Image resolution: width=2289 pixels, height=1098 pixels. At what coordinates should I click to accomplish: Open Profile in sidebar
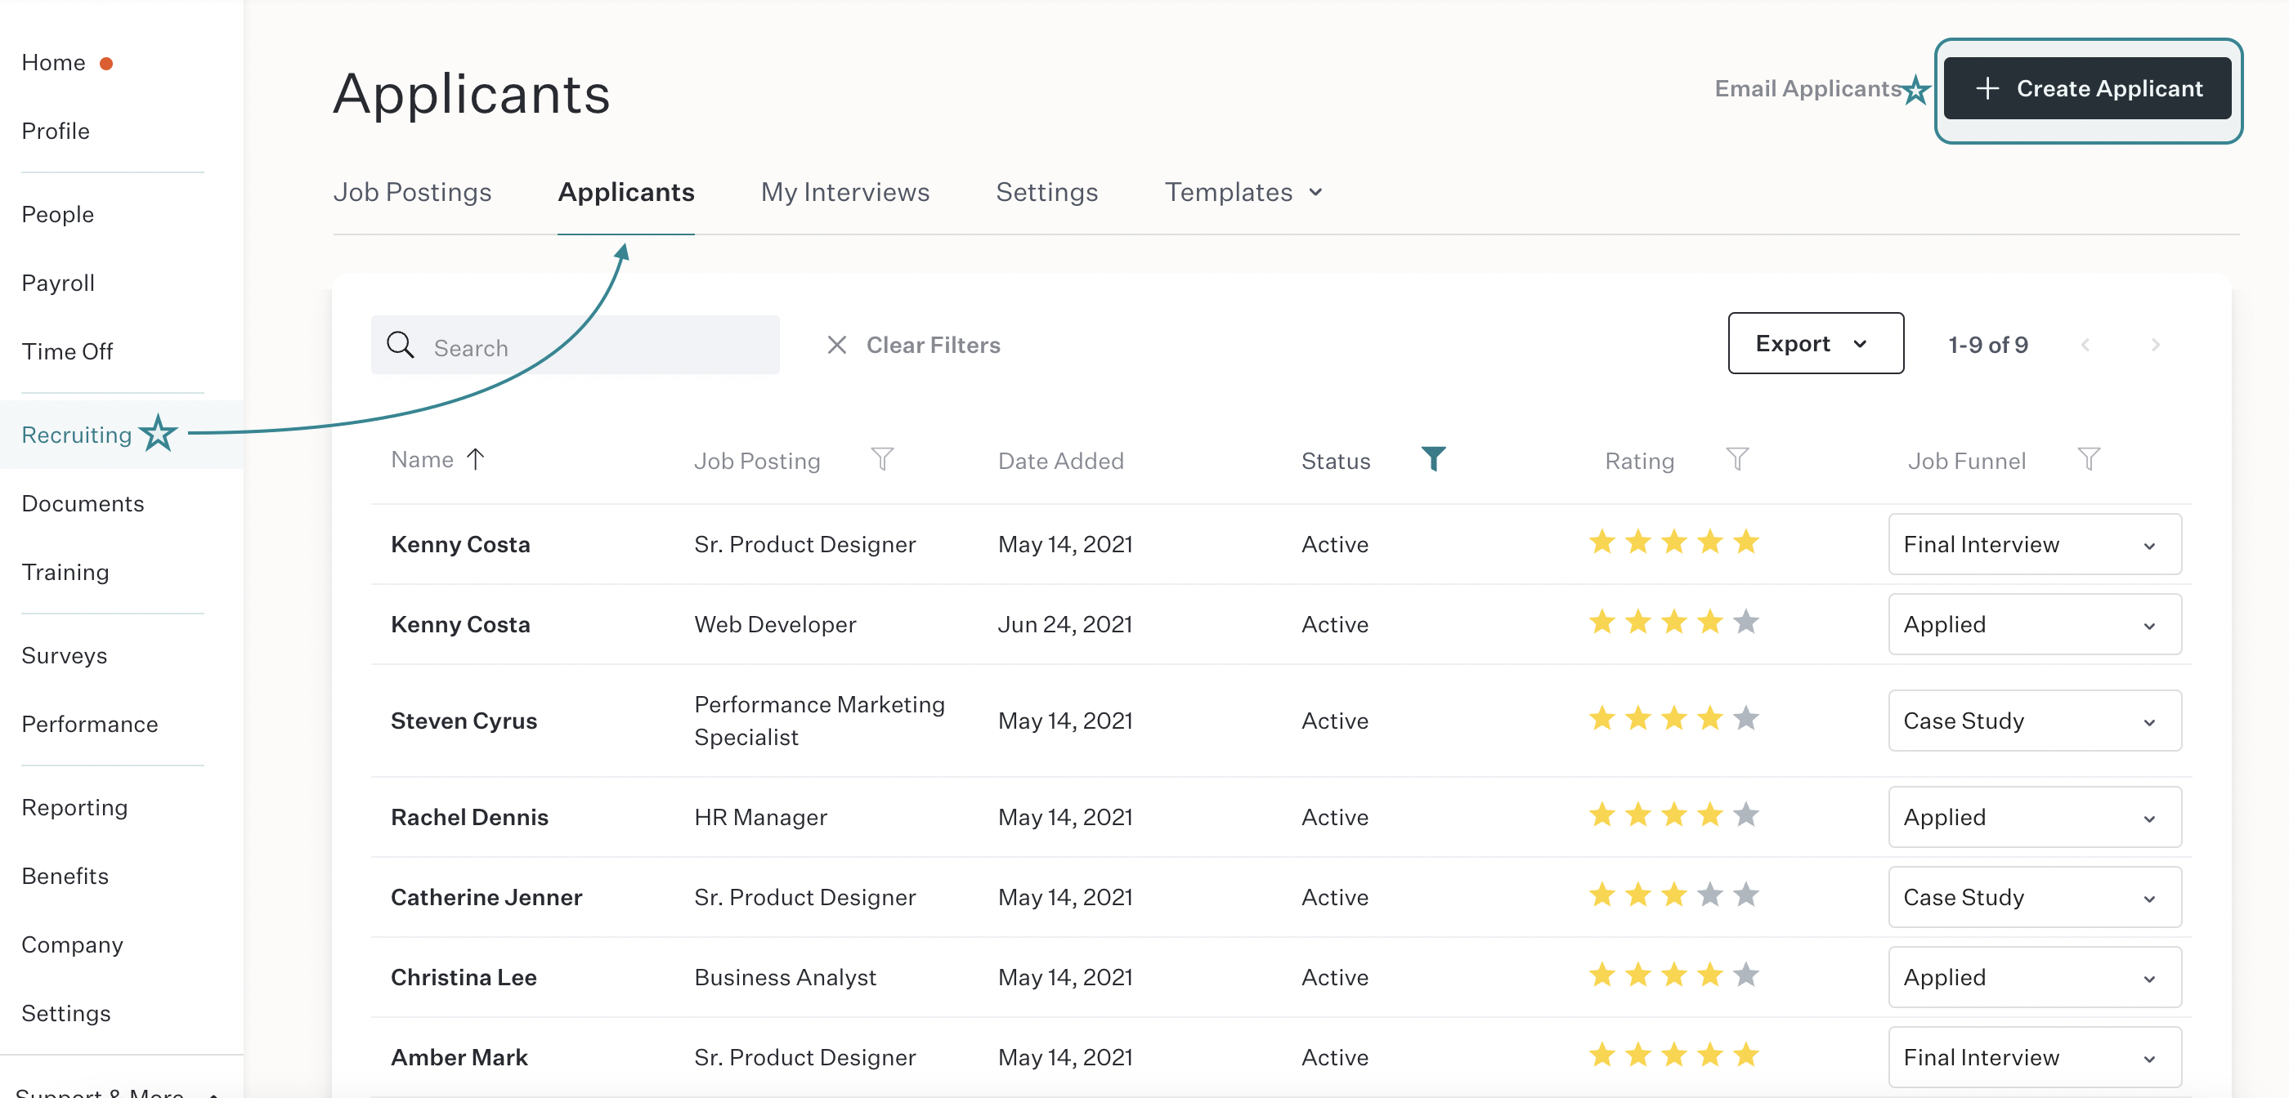click(x=55, y=131)
